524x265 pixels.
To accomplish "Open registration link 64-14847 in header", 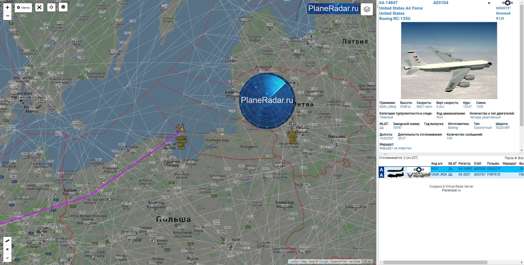I will (388, 3).
